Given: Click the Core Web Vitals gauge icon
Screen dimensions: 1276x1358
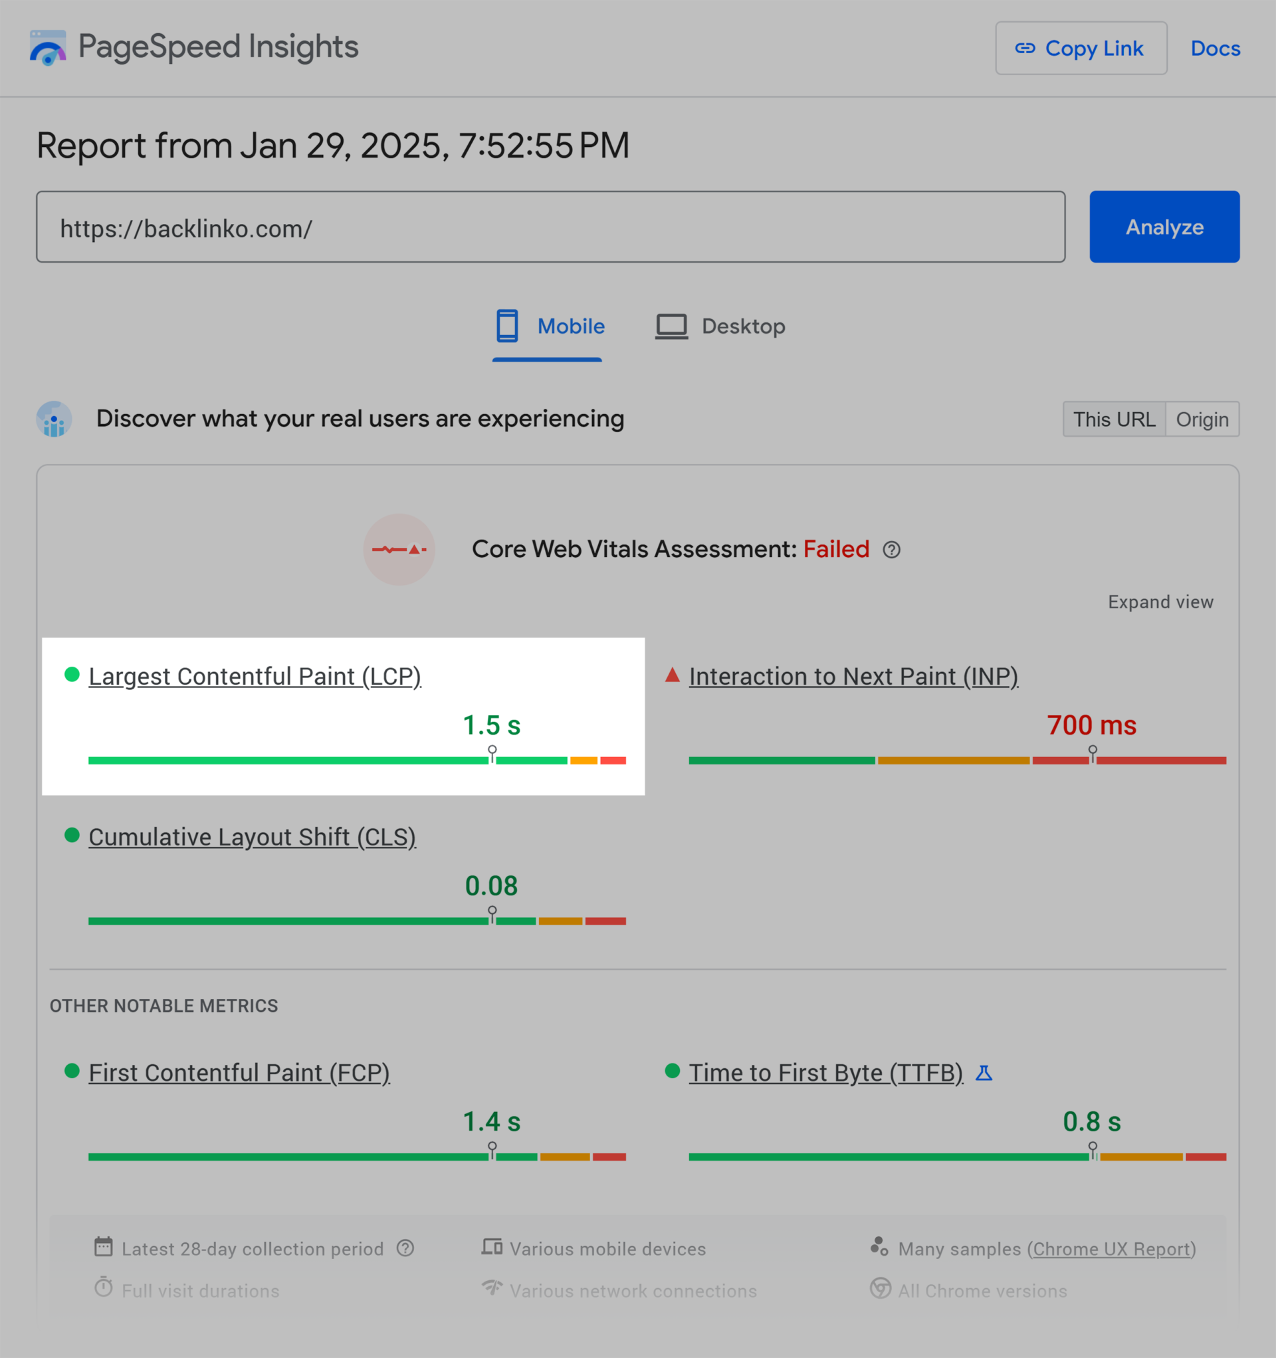Looking at the screenshot, I should pos(399,549).
